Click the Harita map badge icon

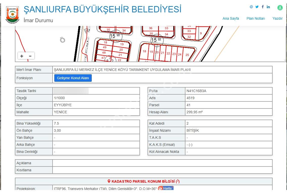(166, 188)
